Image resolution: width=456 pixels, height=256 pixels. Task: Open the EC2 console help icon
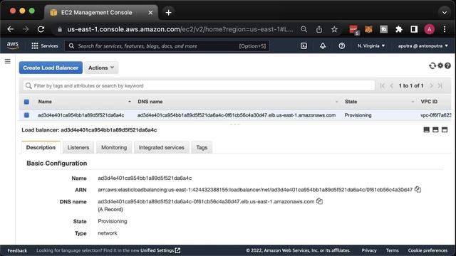tap(447, 66)
